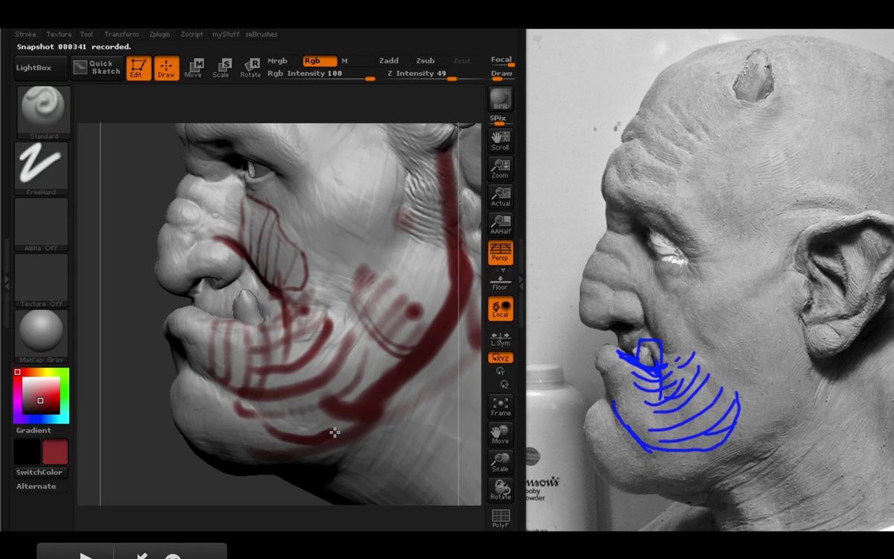This screenshot has width=894, height=559.
Task: Open the seBrushes menu
Action: (261, 34)
